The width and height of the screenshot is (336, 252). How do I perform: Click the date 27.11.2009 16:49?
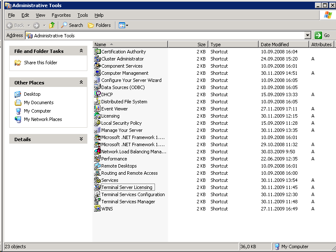(x=279, y=209)
